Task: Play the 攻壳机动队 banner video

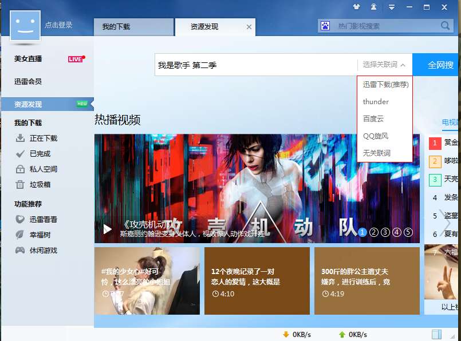Action: (108, 229)
